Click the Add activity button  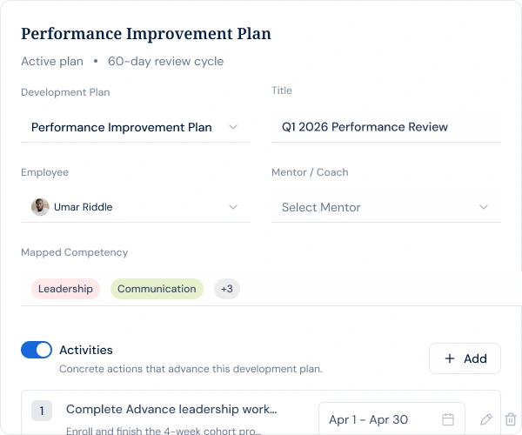[465, 358]
